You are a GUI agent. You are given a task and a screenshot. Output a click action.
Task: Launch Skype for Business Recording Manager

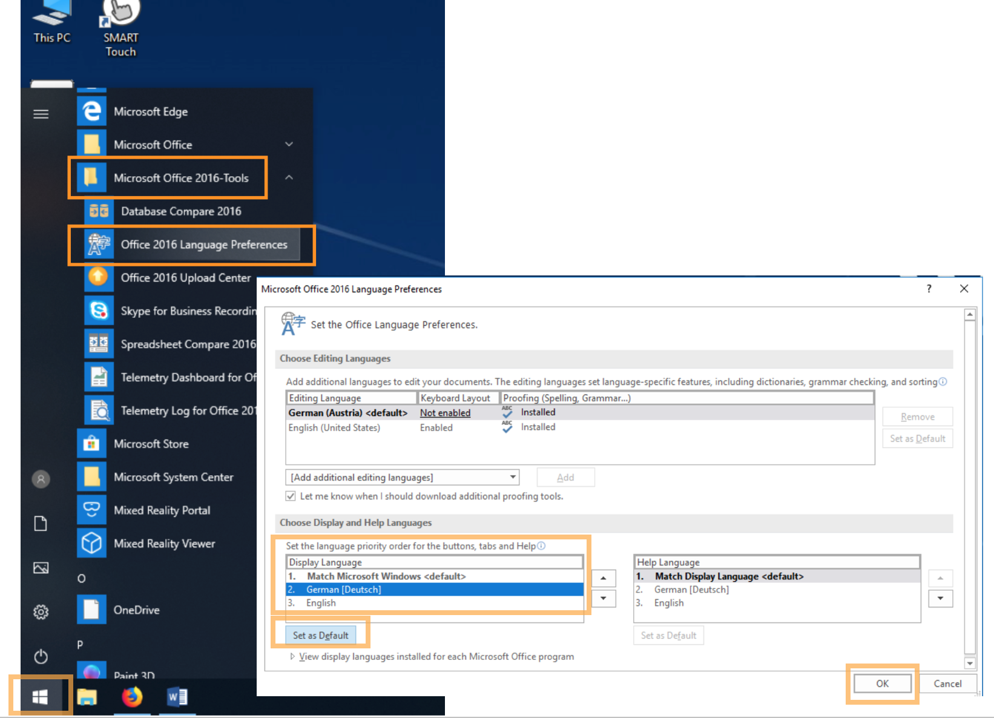pyautogui.click(x=171, y=311)
